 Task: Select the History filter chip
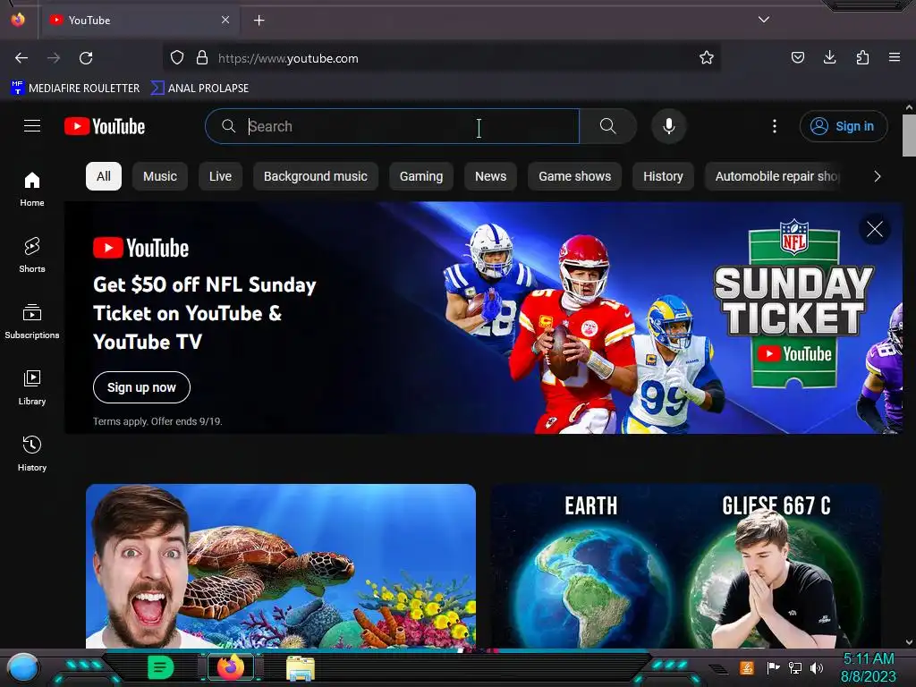[x=663, y=176]
